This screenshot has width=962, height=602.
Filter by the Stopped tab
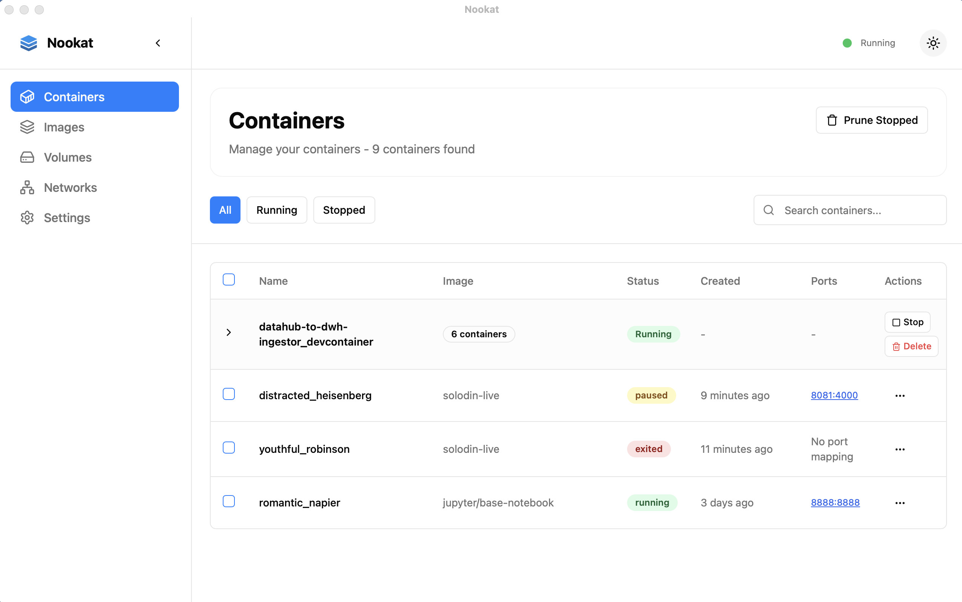click(344, 210)
